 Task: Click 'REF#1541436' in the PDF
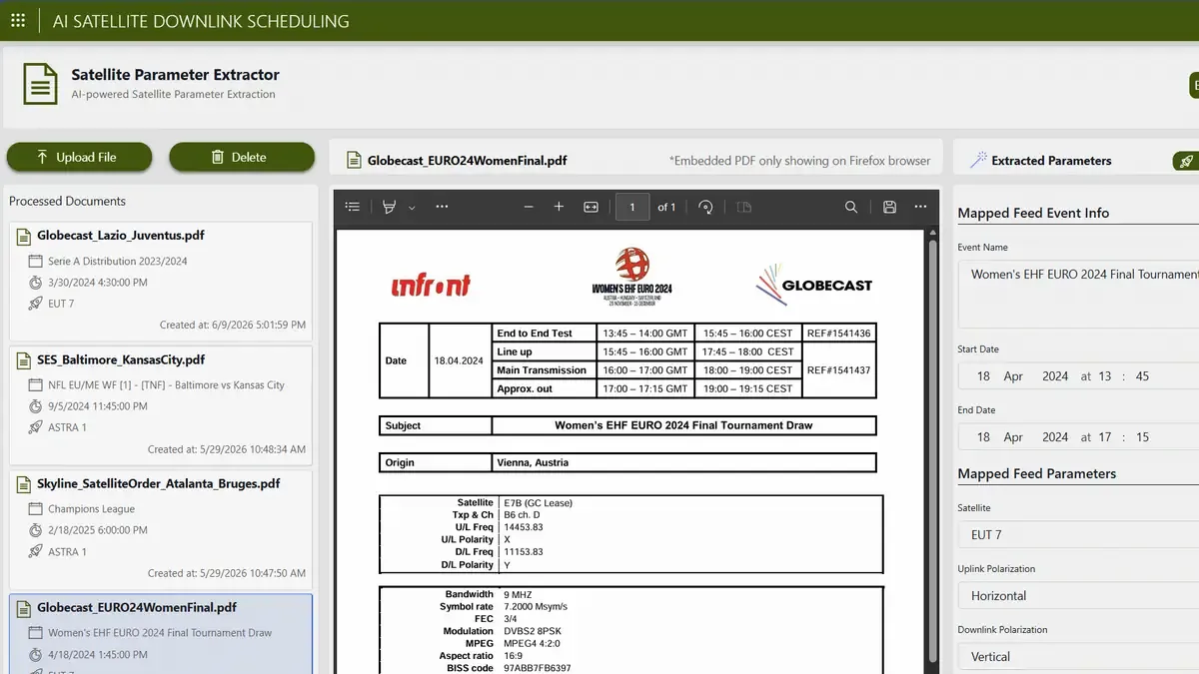click(x=838, y=334)
